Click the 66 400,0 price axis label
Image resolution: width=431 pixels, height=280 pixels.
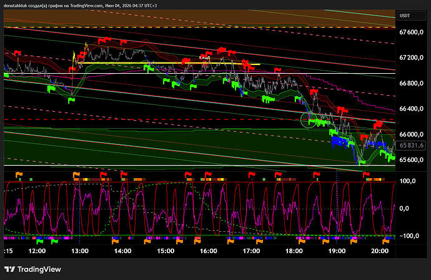pos(411,109)
